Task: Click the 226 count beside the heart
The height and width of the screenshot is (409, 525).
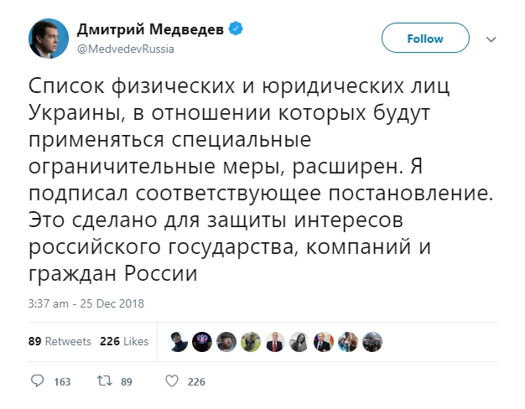Action: 196,382
